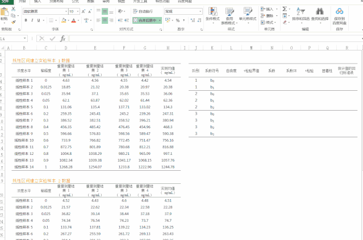Click Find and Select (查找和选择) binoculars
This screenshot has width=363, height=240.
pyautogui.click(x=320, y=14)
